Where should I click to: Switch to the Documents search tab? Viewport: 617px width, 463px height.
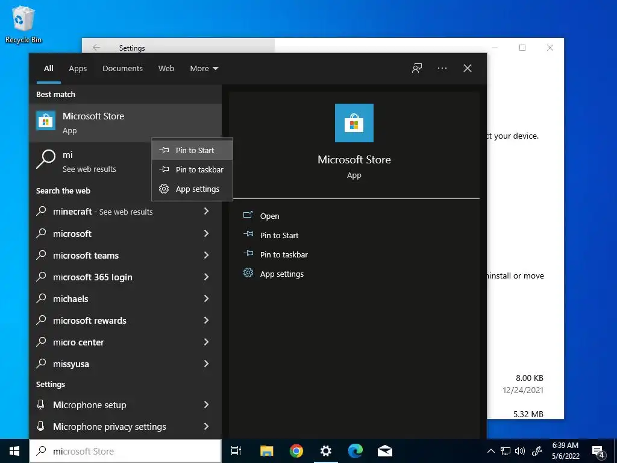coord(122,69)
